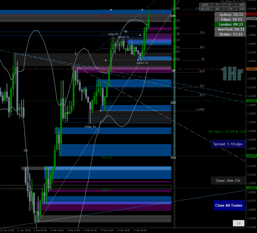The width and height of the screenshot is (257, 233).
Task: Click the y/day hi label
Action: (113, 34)
